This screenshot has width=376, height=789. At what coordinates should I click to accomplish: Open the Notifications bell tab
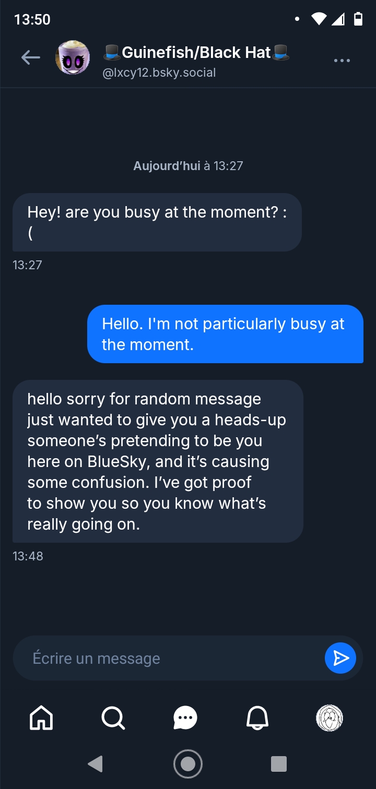click(x=257, y=718)
